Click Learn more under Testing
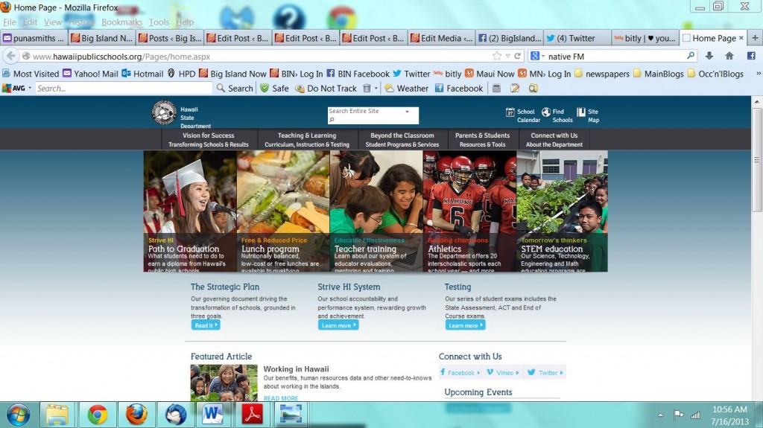 [465, 325]
